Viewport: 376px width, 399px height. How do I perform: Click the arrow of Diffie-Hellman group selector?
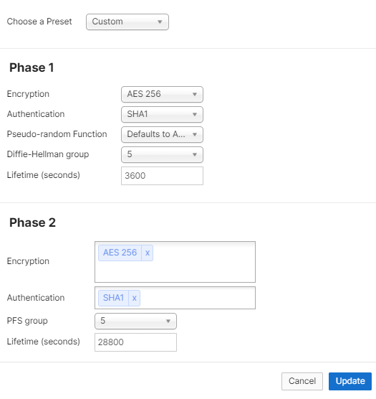195,155
